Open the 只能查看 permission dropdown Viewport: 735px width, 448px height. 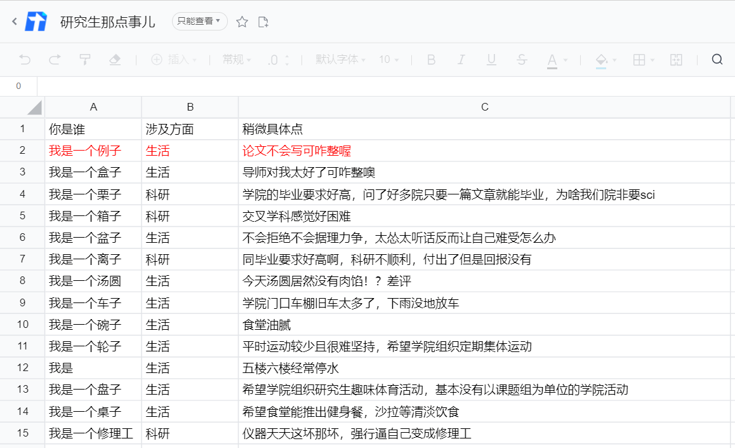[x=199, y=21]
